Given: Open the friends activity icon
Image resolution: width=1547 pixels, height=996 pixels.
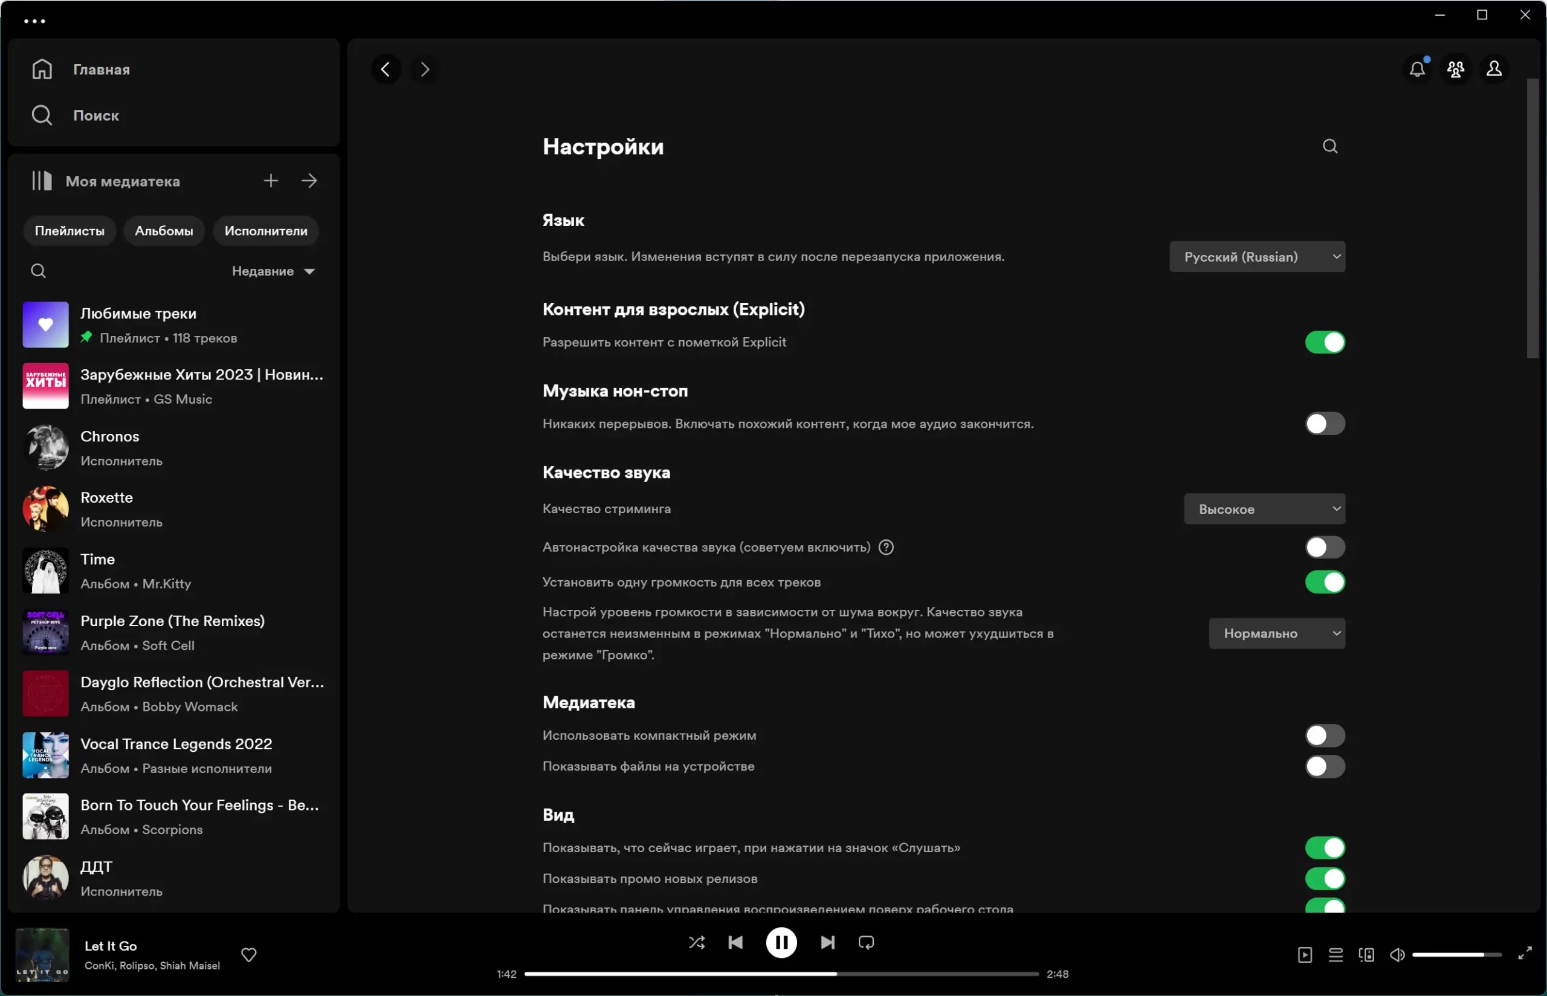Looking at the screenshot, I should coord(1455,70).
